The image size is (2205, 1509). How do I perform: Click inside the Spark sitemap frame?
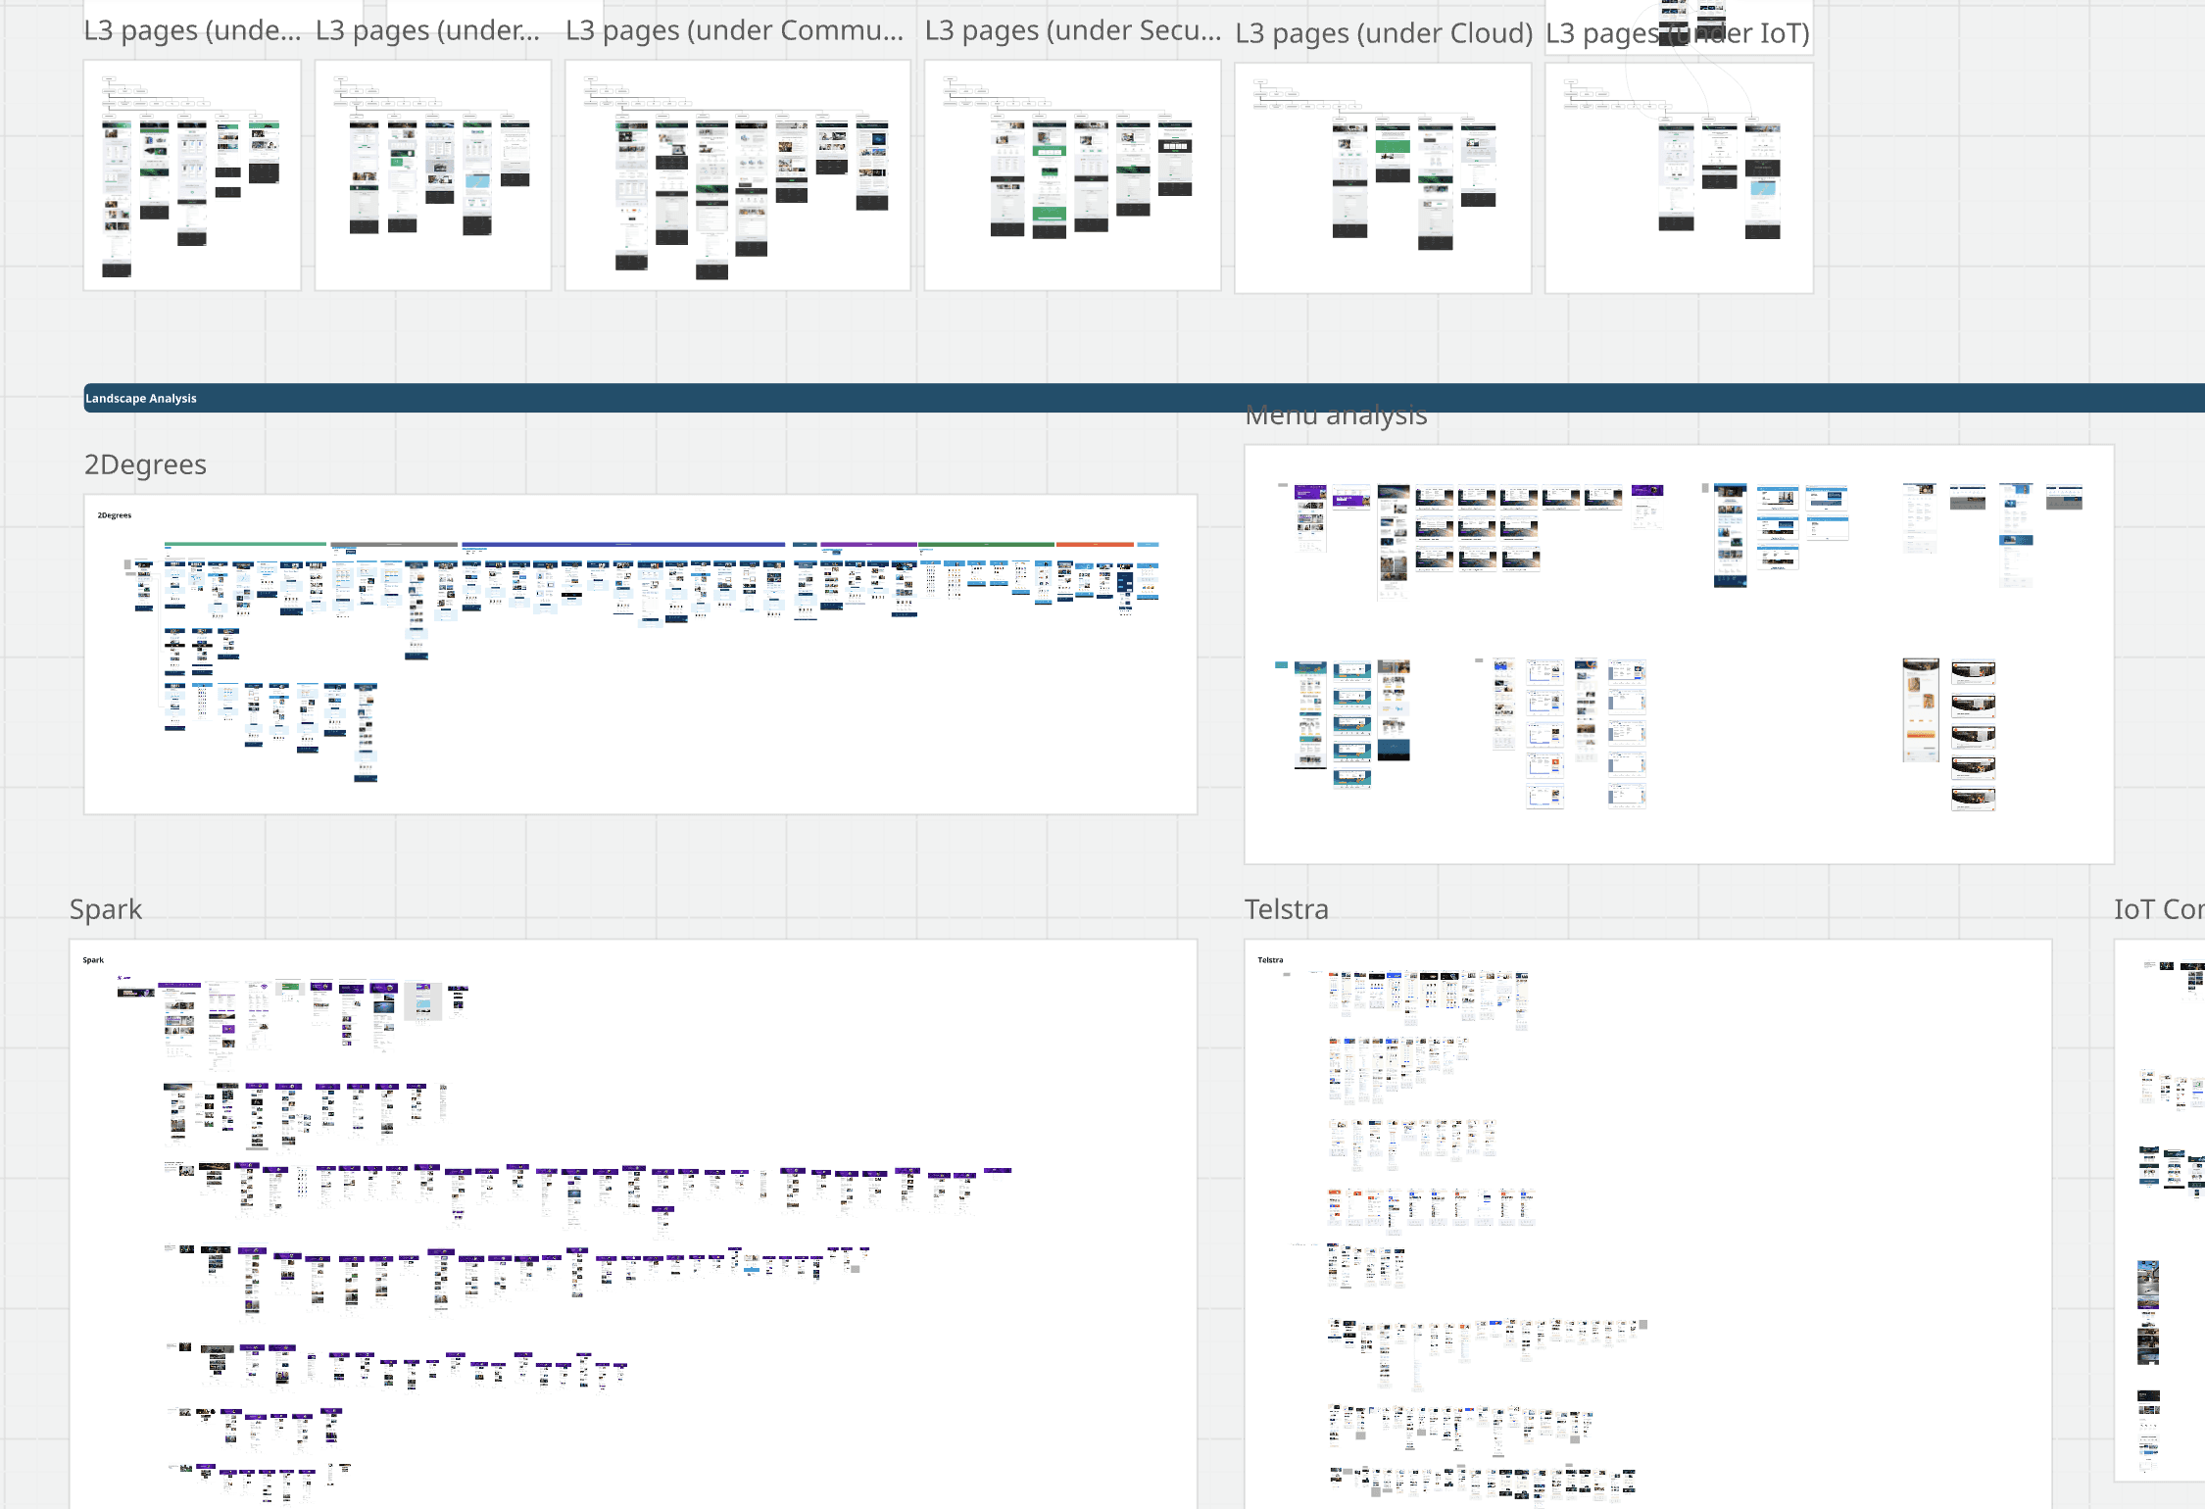tap(633, 1224)
